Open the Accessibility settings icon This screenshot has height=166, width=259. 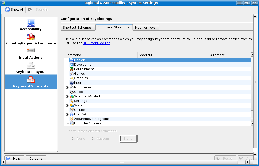[x=31, y=23]
